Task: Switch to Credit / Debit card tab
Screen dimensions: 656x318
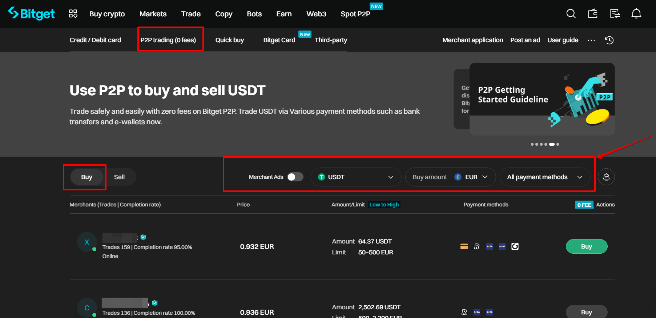Action: (95, 40)
